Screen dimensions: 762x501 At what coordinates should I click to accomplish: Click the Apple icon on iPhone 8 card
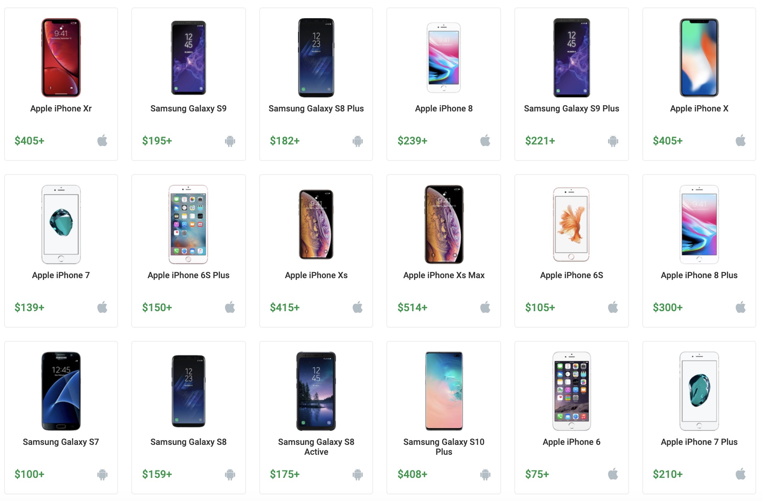coord(485,141)
